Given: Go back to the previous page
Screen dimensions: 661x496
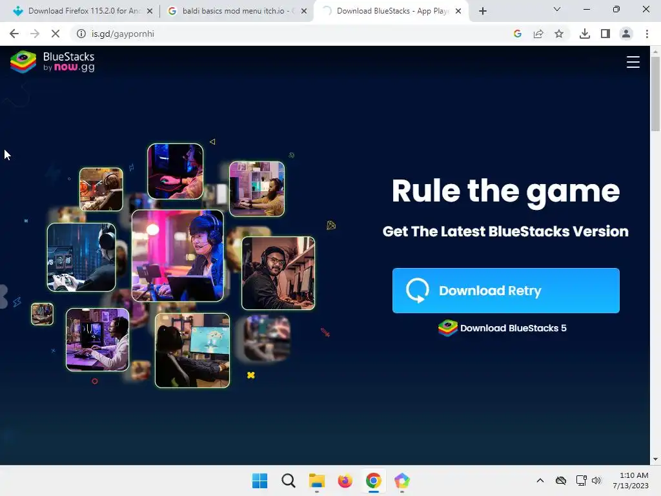Looking at the screenshot, I should coord(14,34).
